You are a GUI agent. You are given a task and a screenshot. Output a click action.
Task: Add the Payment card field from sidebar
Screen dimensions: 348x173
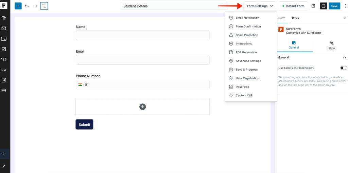[4, 91]
